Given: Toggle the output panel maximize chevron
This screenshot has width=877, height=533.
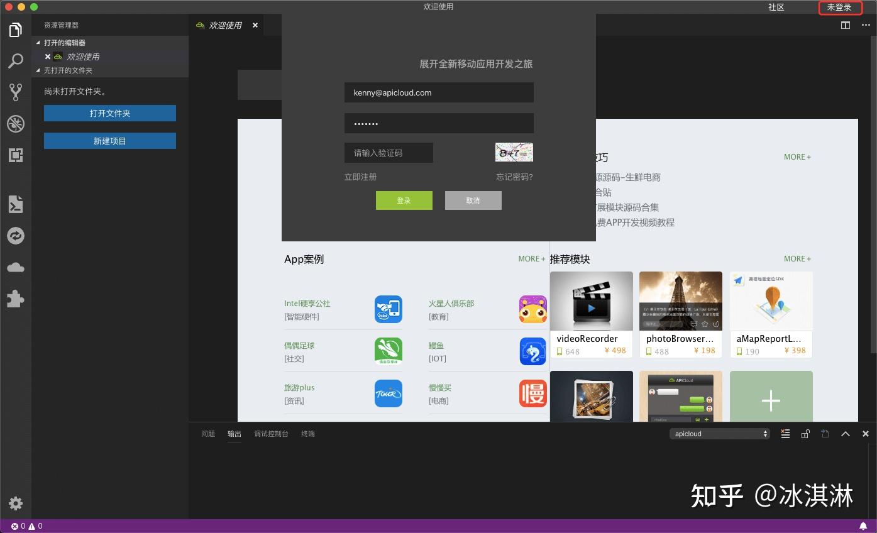Looking at the screenshot, I should point(846,434).
